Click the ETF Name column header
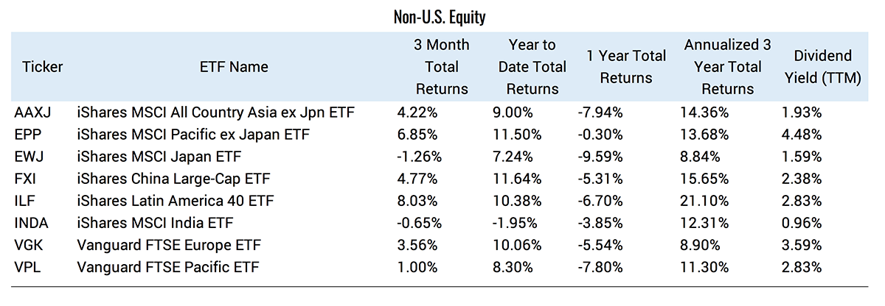 pyautogui.click(x=234, y=67)
